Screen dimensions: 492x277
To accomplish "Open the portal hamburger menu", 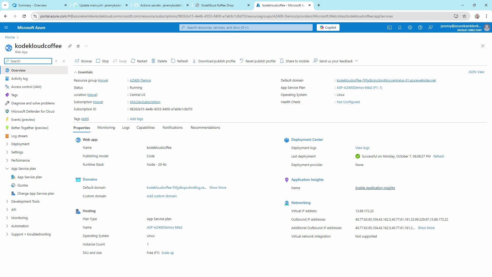I will point(6,27).
